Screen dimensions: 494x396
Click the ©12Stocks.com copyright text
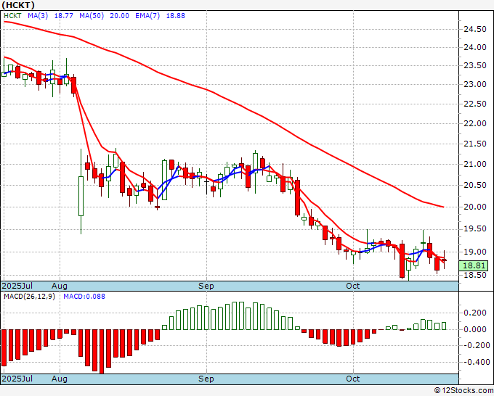(x=463, y=390)
